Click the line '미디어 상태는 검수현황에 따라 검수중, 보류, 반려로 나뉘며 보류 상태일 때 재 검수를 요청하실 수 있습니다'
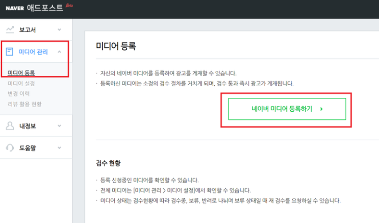The image size is (379, 223). 220,201
